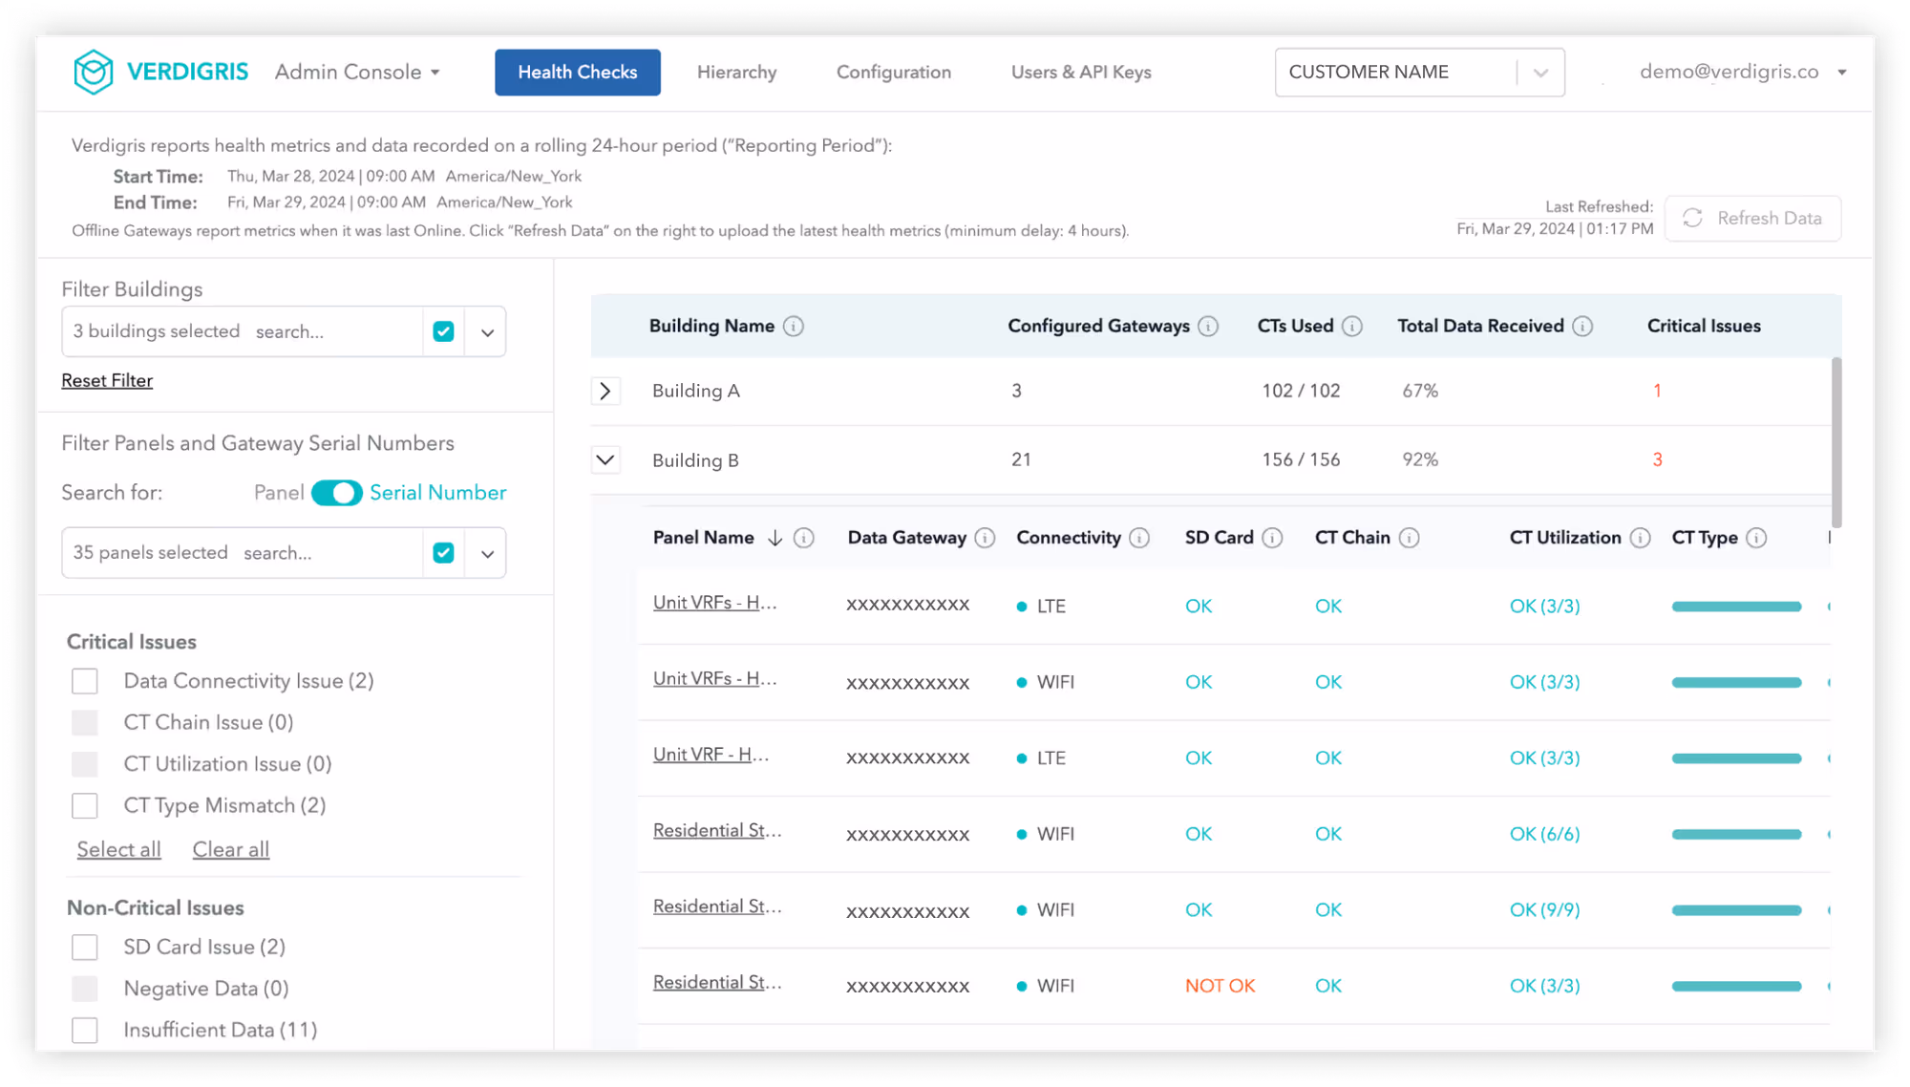1910x1087 pixels.
Task: Click info icon next to Connectivity column
Action: pos(1139,539)
